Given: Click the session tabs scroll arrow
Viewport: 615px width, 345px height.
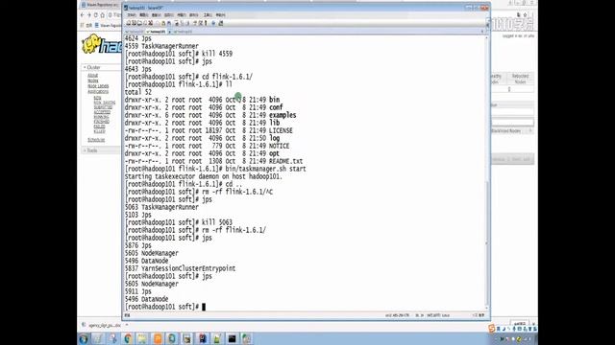Looking at the screenshot, I should [482, 32].
